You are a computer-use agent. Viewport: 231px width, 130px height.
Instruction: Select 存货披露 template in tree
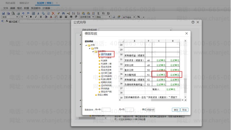(105, 89)
